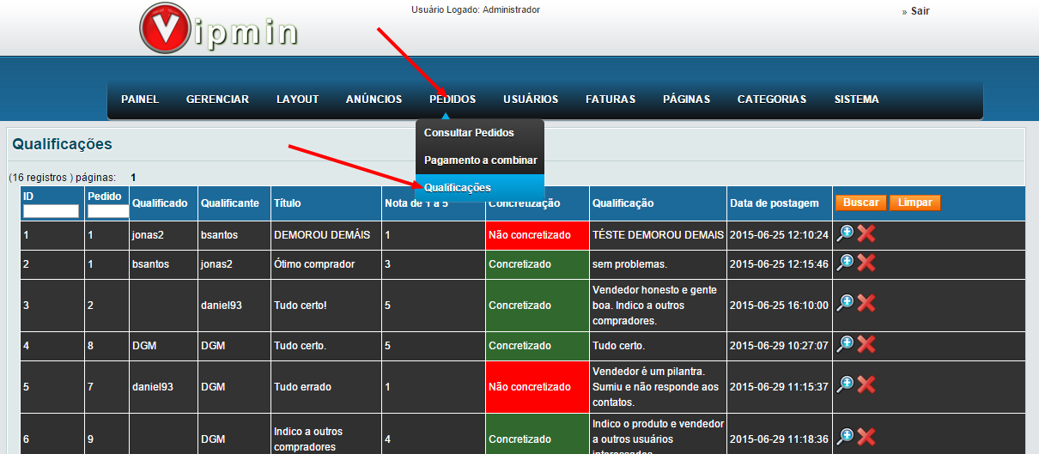Delete record ID 1 with red X
The height and width of the screenshot is (454, 1039).
tap(866, 234)
